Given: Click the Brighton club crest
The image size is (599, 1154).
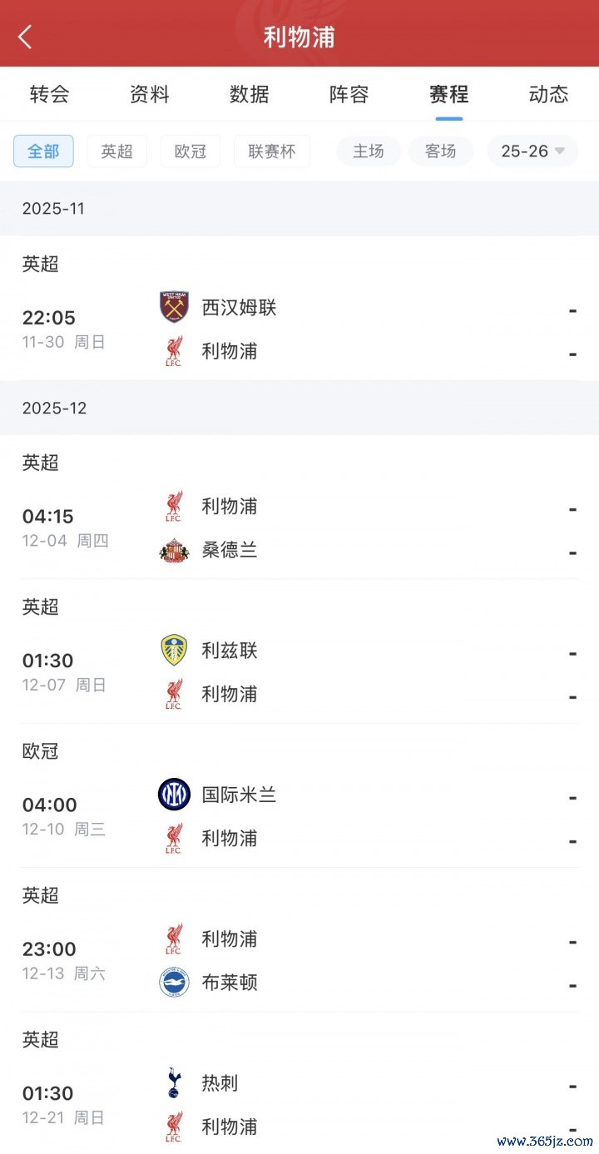Looking at the screenshot, I should point(174,983).
